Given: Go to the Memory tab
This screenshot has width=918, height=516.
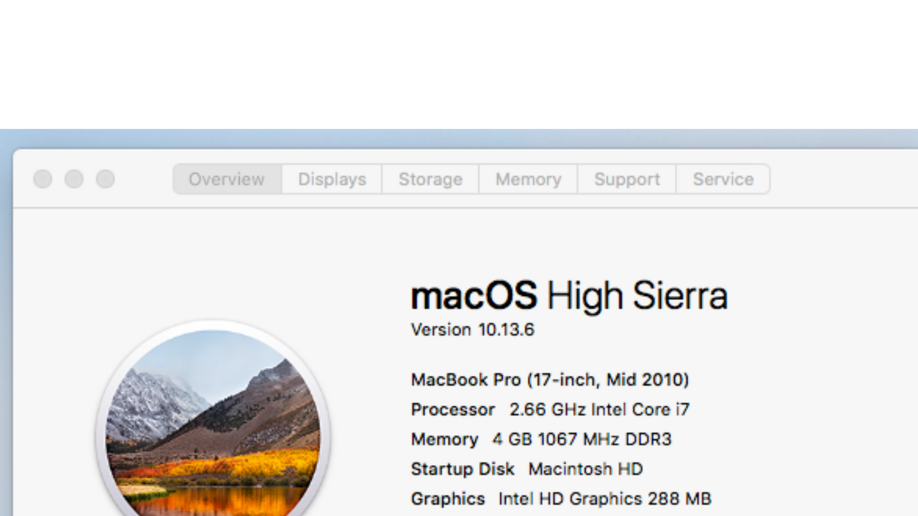Looking at the screenshot, I should tap(528, 179).
